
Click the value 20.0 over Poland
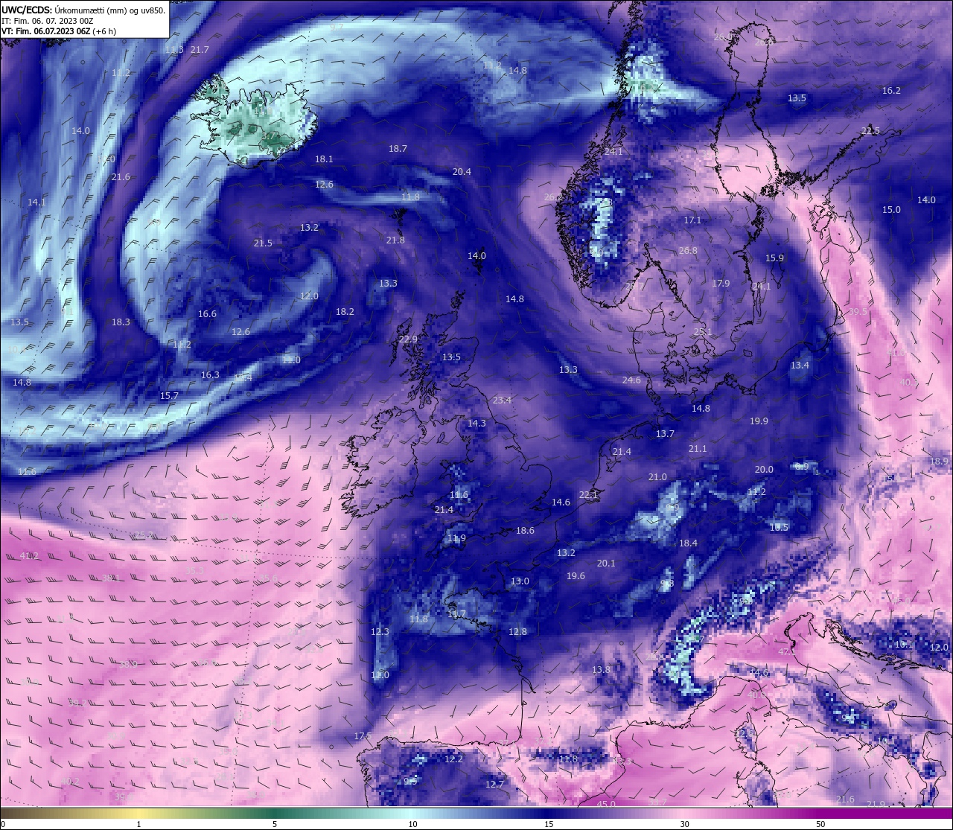click(x=764, y=470)
